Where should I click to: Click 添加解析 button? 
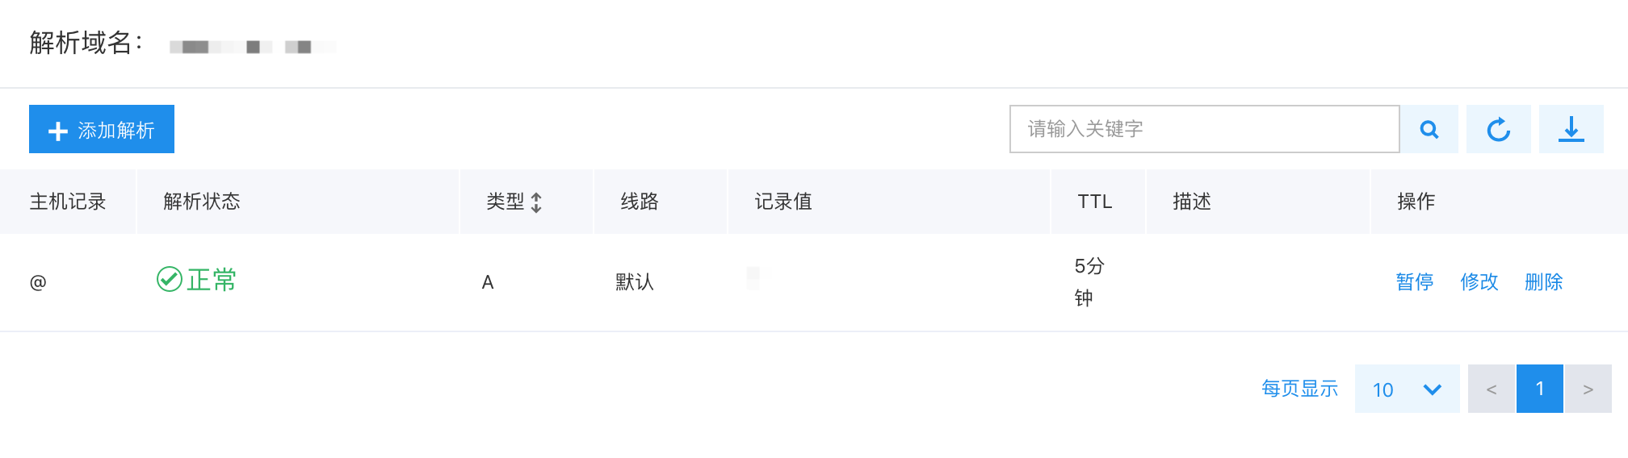click(x=102, y=129)
